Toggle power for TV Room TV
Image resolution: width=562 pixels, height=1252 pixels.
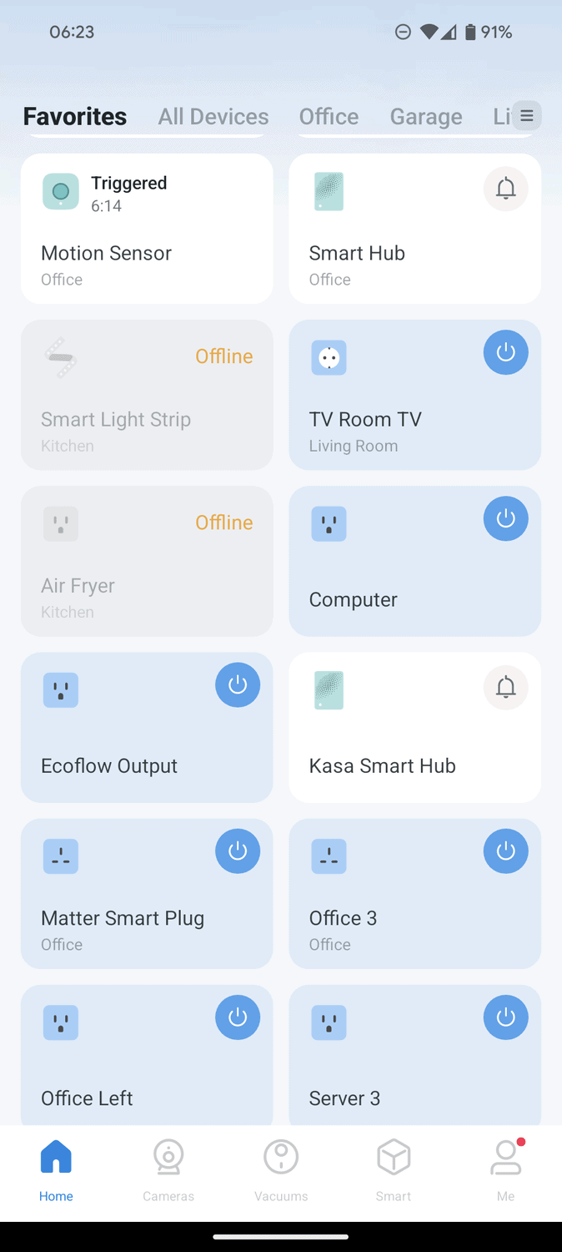(x=505, y=352)
